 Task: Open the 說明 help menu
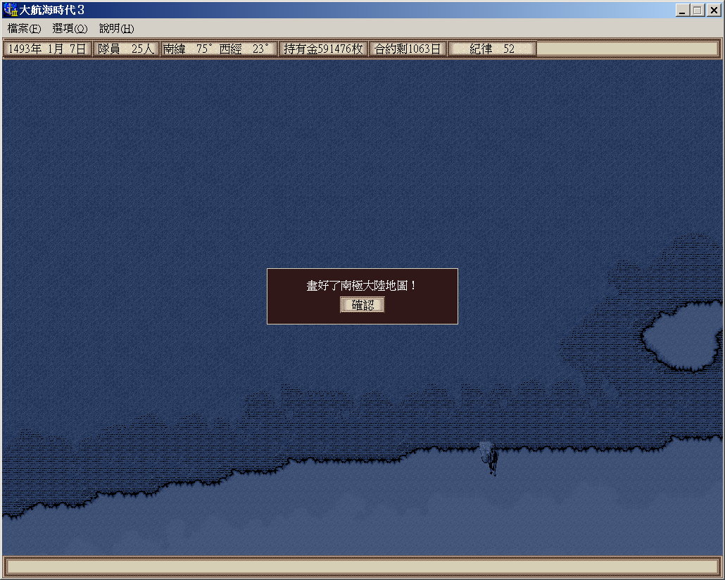[116, 29]
